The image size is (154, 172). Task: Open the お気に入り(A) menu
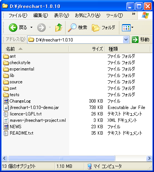point(88,15)
